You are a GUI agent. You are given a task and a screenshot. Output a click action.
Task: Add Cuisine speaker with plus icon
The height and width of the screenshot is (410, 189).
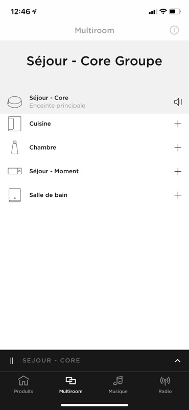178,124
